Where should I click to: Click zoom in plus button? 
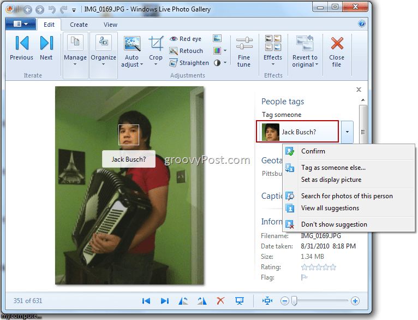[355, 301]
